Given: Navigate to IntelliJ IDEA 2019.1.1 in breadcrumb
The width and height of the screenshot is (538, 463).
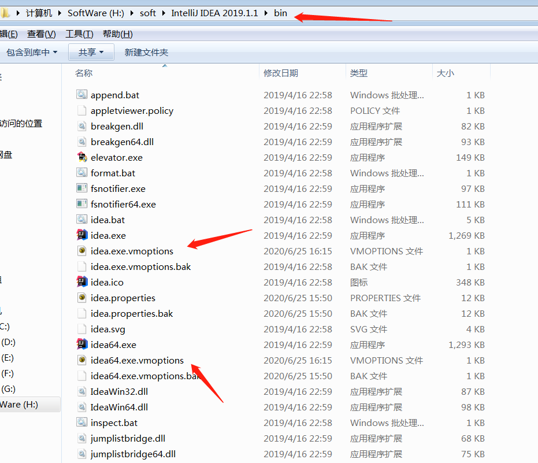Looking at the screenshot, I should click(x=214, y=13).
